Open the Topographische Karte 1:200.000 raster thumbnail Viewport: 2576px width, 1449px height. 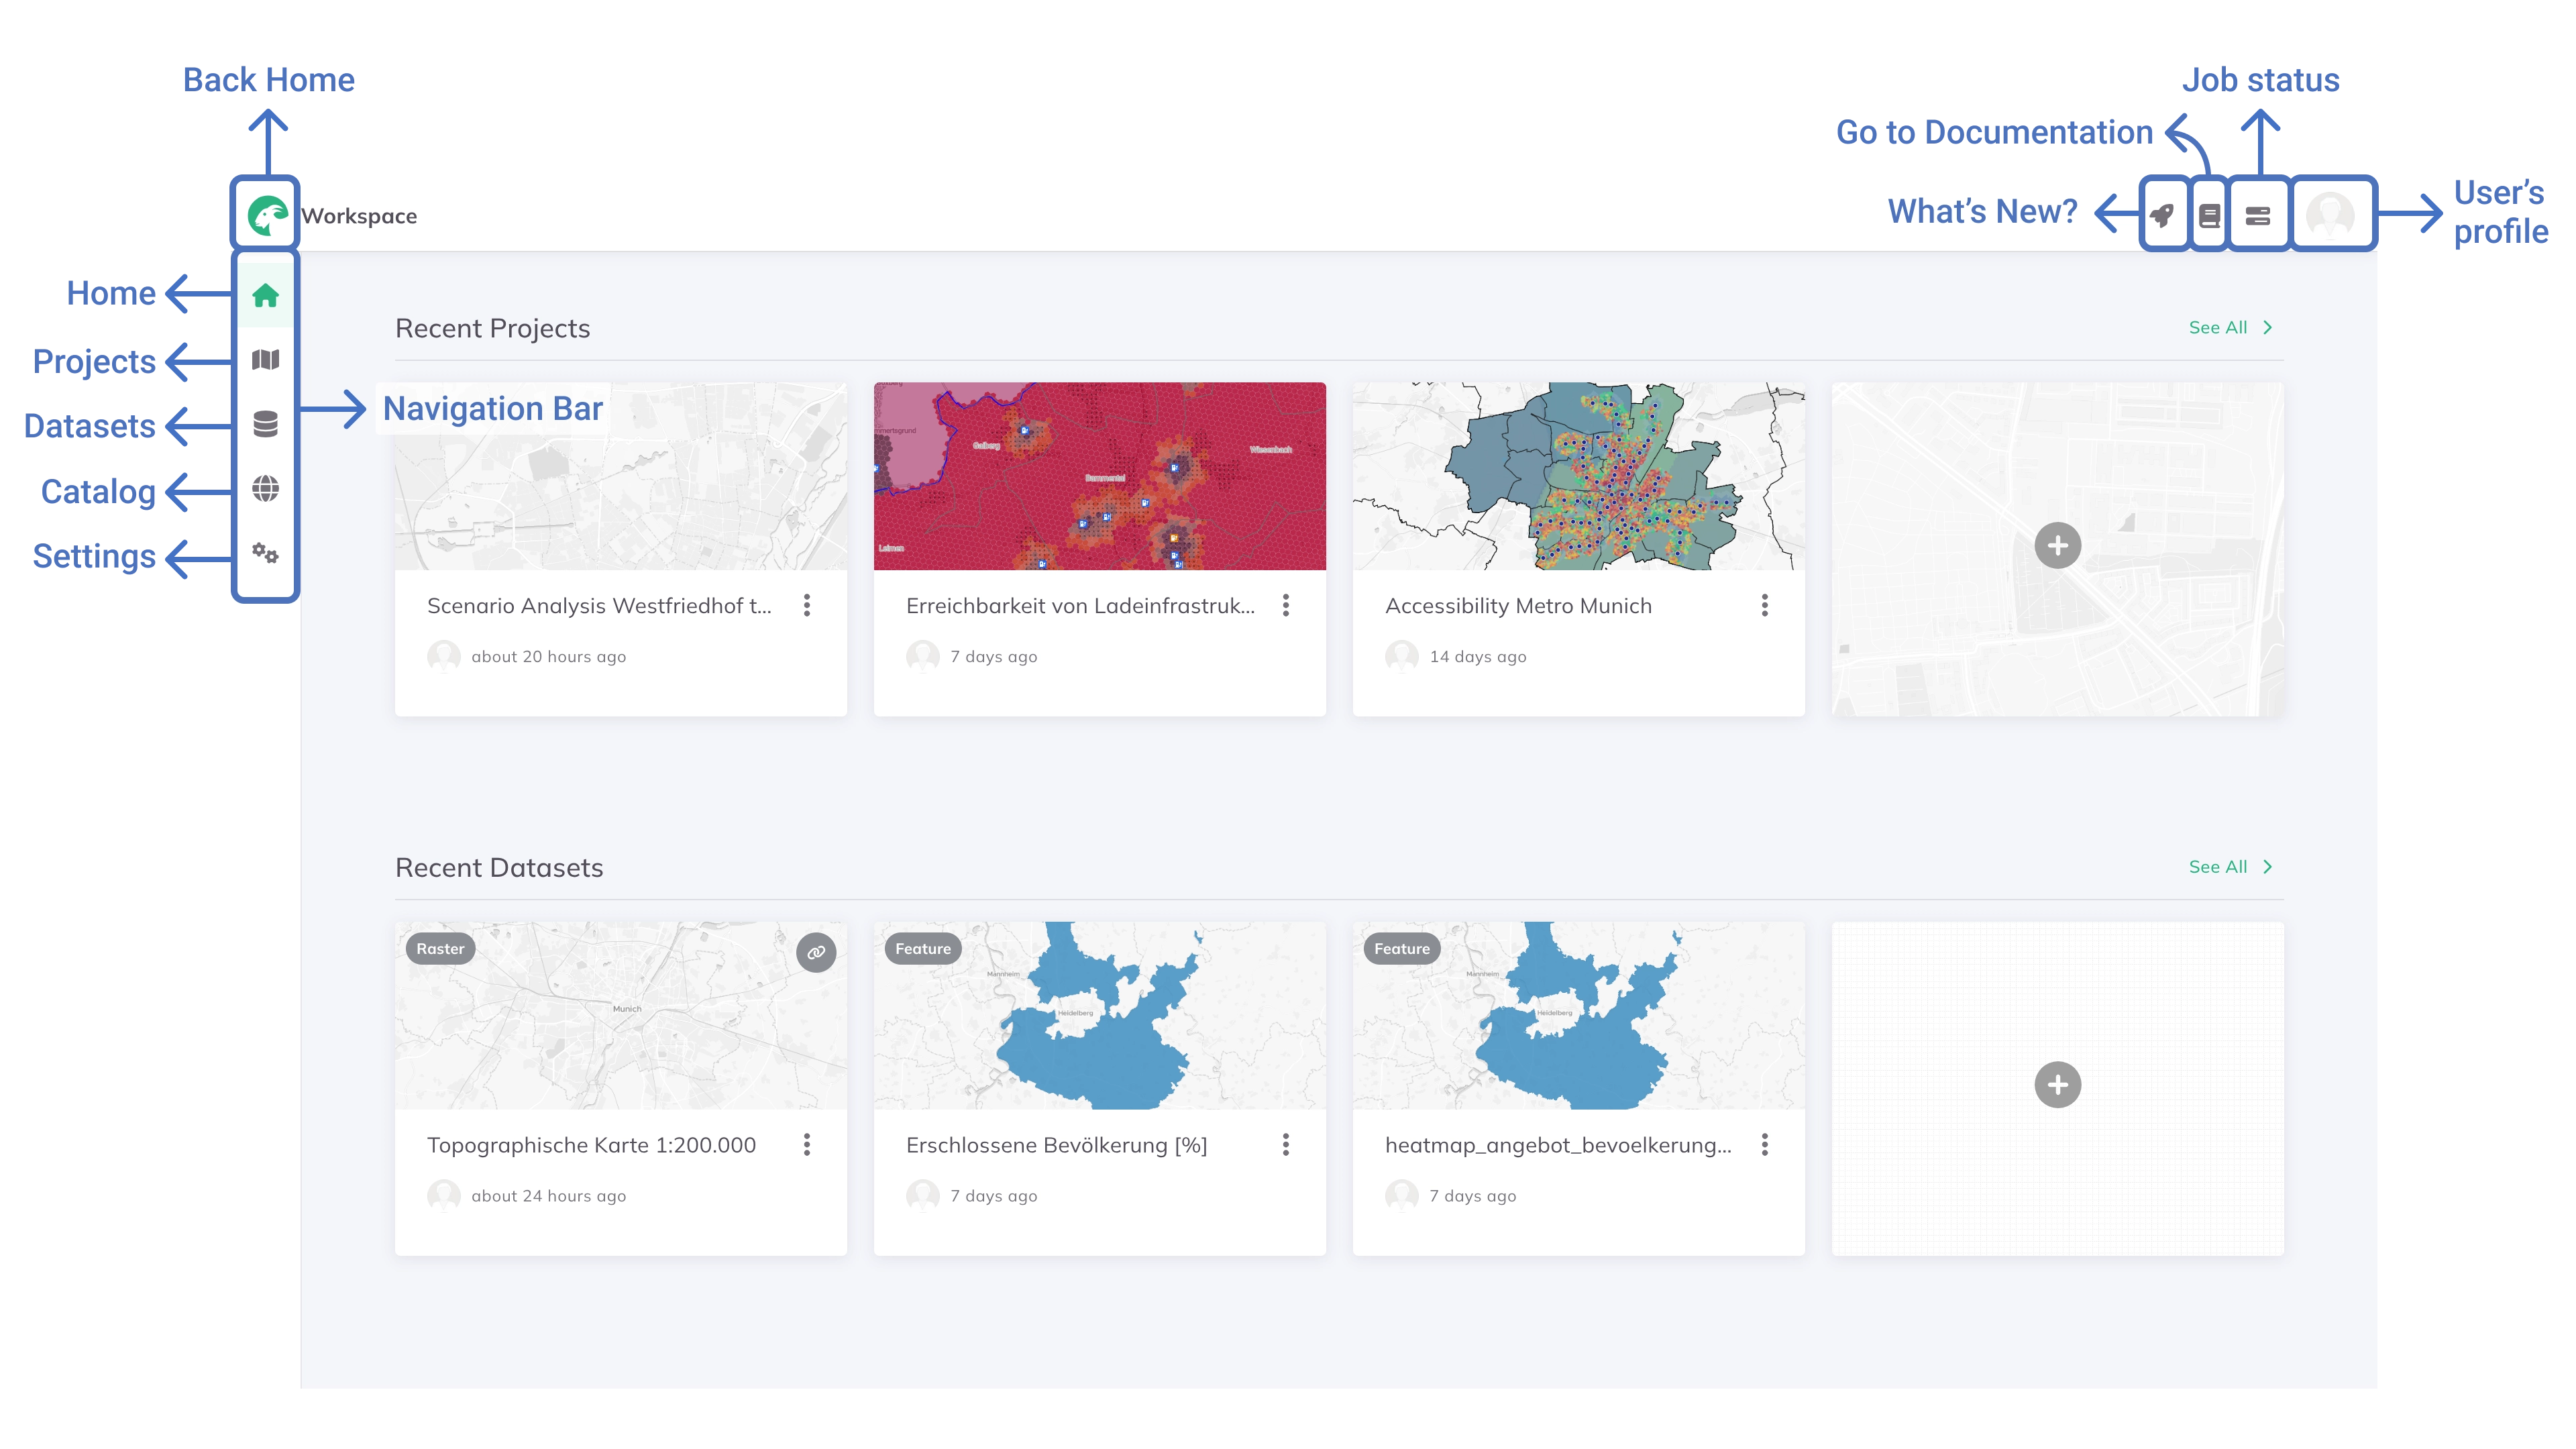pos(621,1015)
